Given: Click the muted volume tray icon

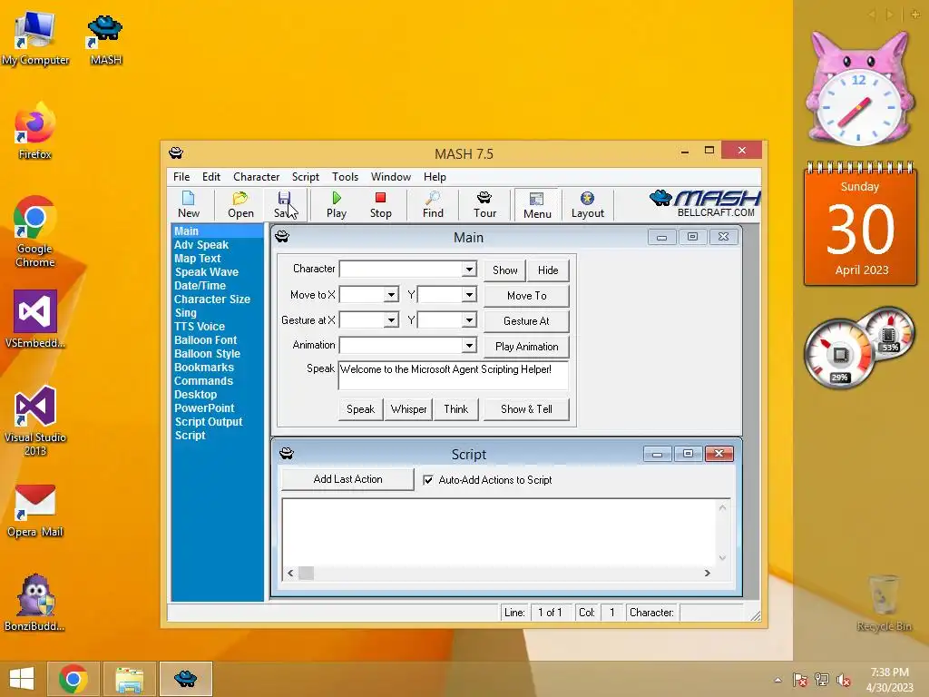Looking at the screenshot, I should (x=844, y=681).
